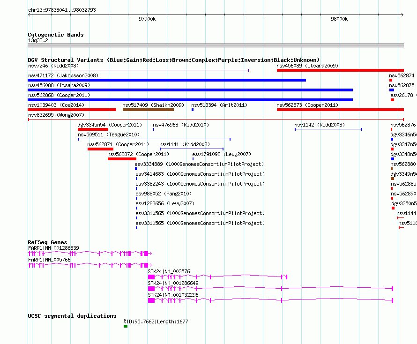Click the gray 13q32.2 cytogenetic band bar
Screen dimensions: 417x344
click(x=216, y=45)
